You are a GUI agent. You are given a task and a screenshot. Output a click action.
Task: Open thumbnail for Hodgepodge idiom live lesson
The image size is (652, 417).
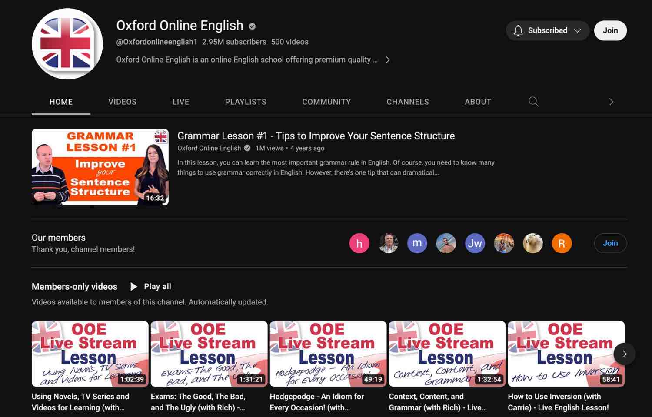pyautogui.click(x=328, y=354)
